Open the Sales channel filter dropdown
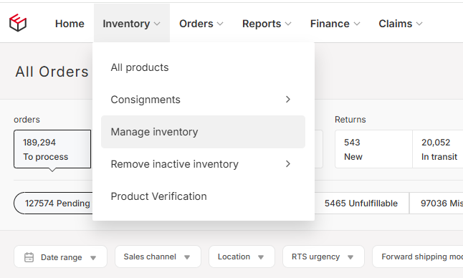This screenshot has width=463, height=278. [158, 257]
